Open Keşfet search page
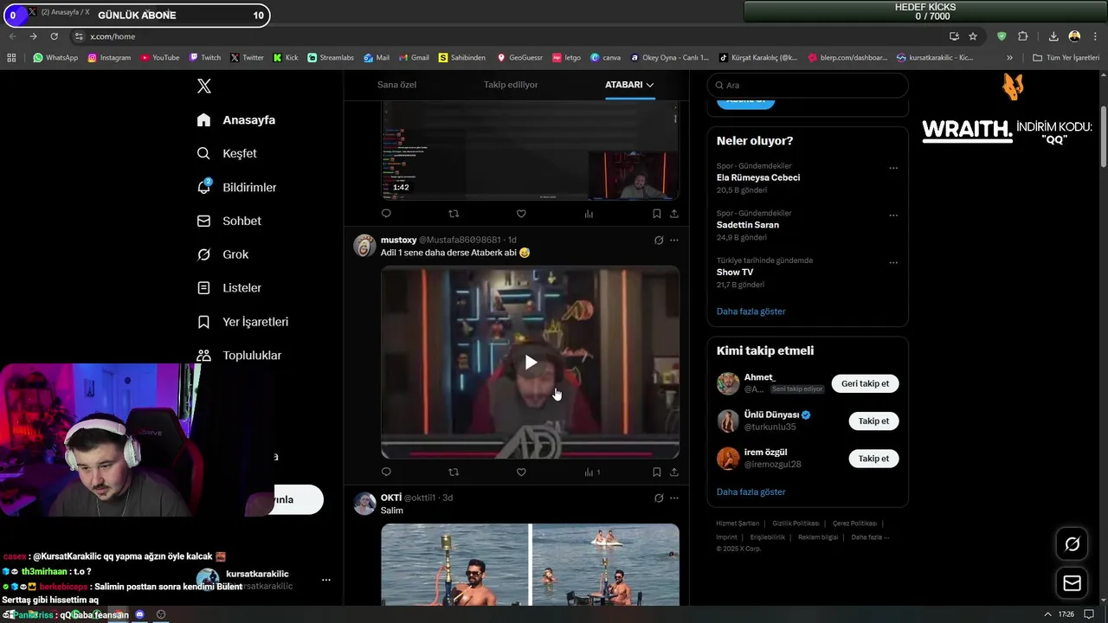1108x623 pixels. pos(227,153)
